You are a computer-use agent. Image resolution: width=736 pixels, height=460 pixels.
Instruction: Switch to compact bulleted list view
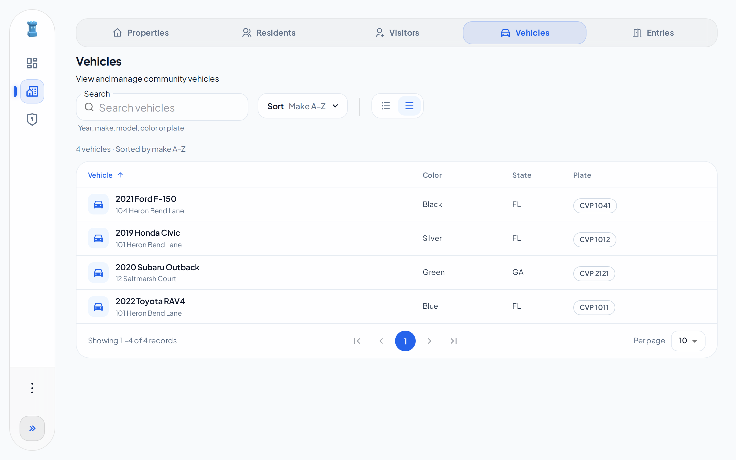[386, 106]
